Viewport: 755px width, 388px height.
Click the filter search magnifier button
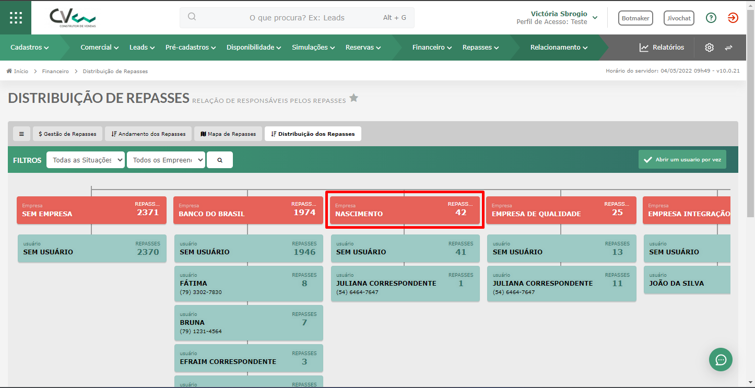[220, 160]
